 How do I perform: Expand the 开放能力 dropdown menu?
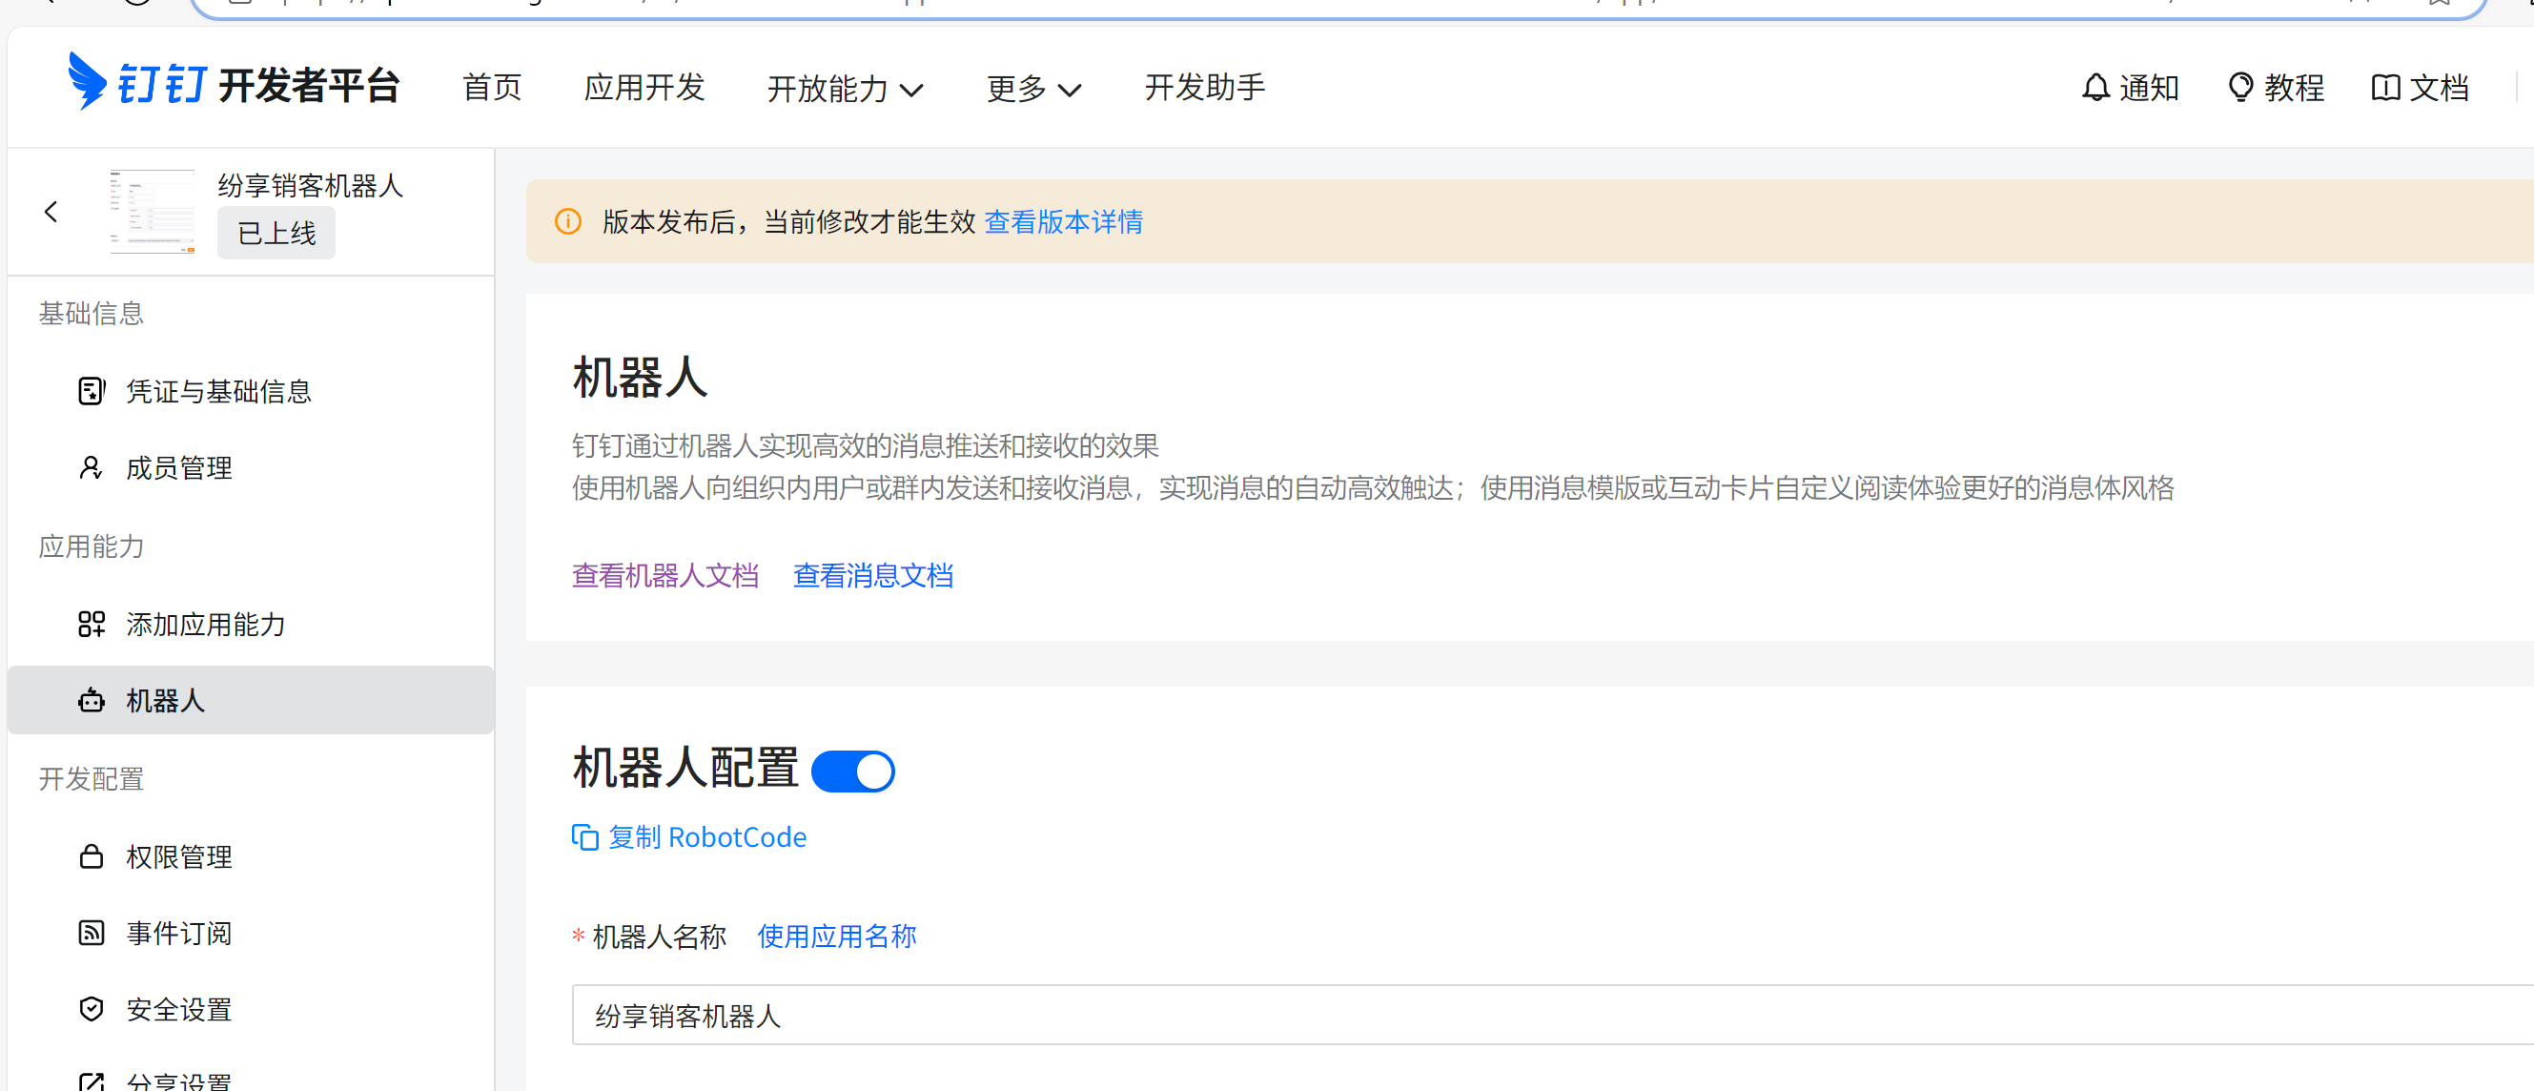(845, 89)
